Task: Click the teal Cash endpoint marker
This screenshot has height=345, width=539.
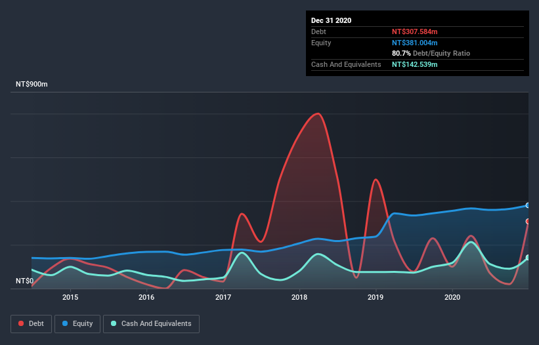Action: click(x=528, y=258)
